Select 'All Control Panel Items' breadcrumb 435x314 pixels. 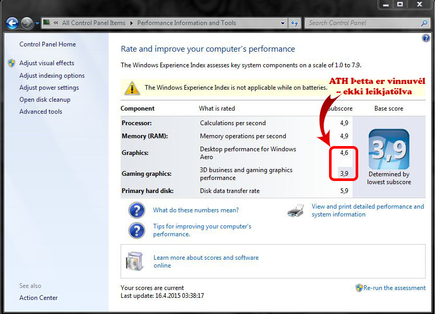tap(93, 23)
